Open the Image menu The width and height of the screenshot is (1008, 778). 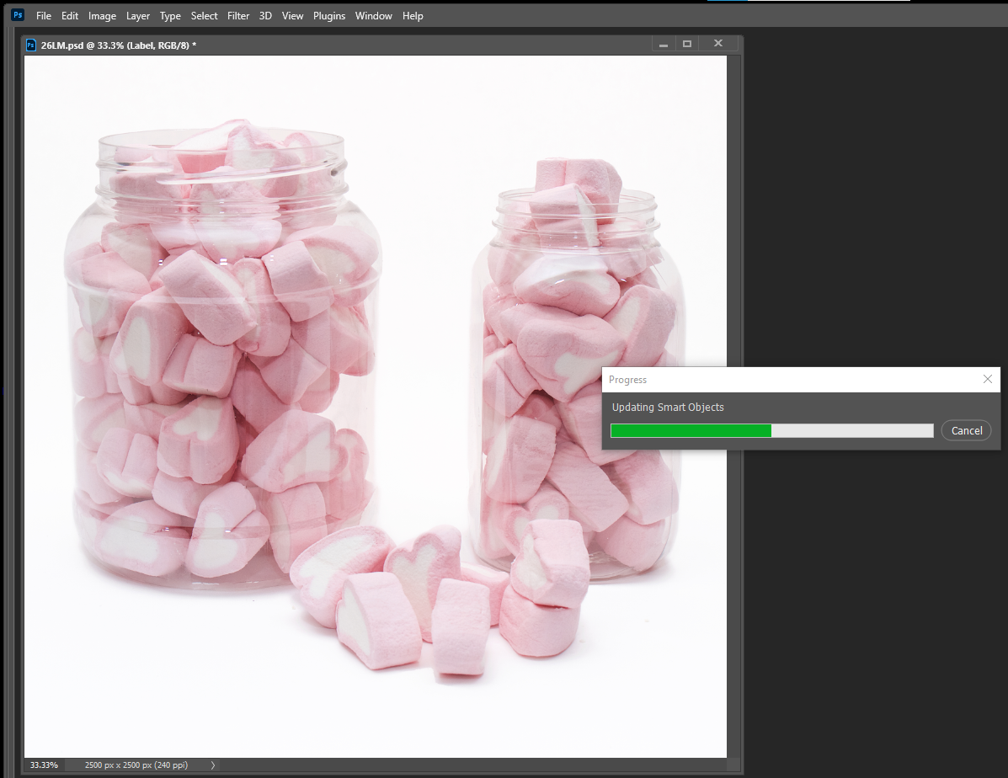pyautogui.click(x=102, y=15)
